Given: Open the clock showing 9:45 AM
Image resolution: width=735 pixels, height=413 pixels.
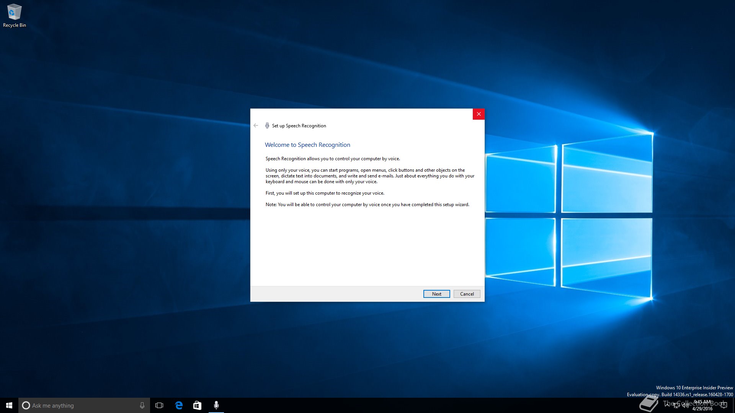Looking at the screenshot, I should click(x=702, y=405).
